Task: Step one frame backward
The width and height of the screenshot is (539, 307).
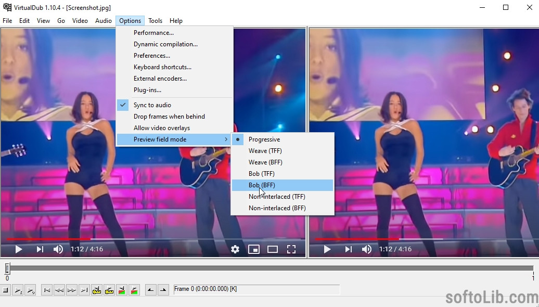Action: coord(59,290)
